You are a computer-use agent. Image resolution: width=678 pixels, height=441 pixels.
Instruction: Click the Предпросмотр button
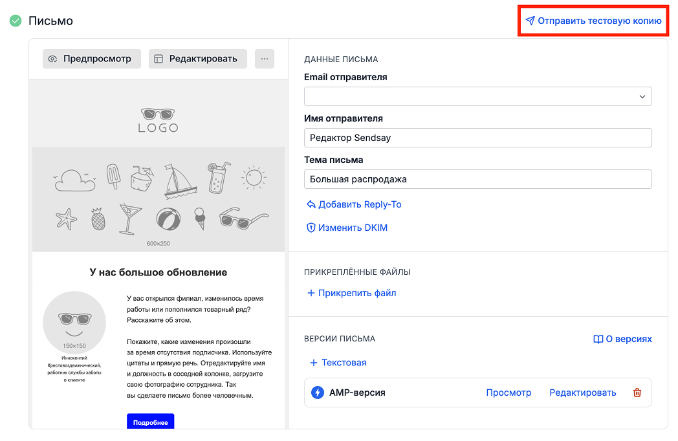[x=92, y=59]
